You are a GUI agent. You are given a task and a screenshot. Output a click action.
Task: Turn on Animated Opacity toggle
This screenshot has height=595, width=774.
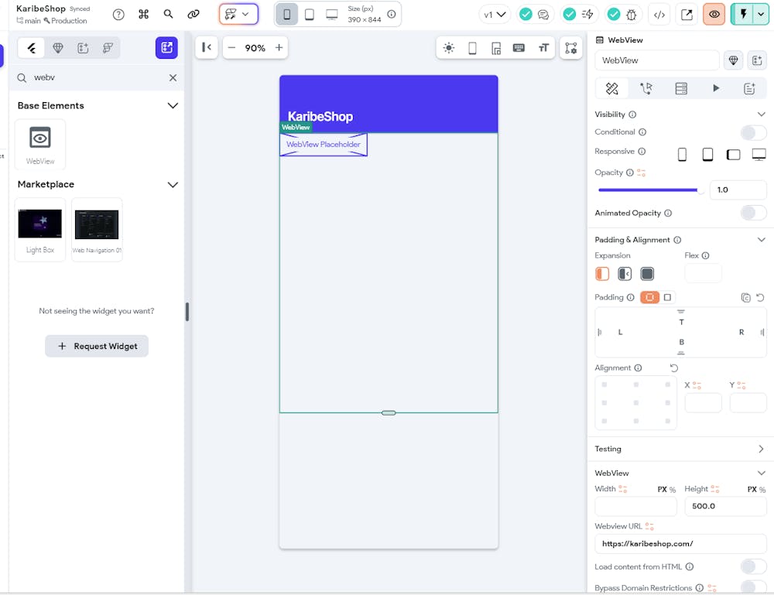point(753,213)
